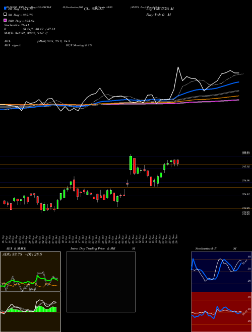Click the 334.96 price axis label

tap(246, 181)
